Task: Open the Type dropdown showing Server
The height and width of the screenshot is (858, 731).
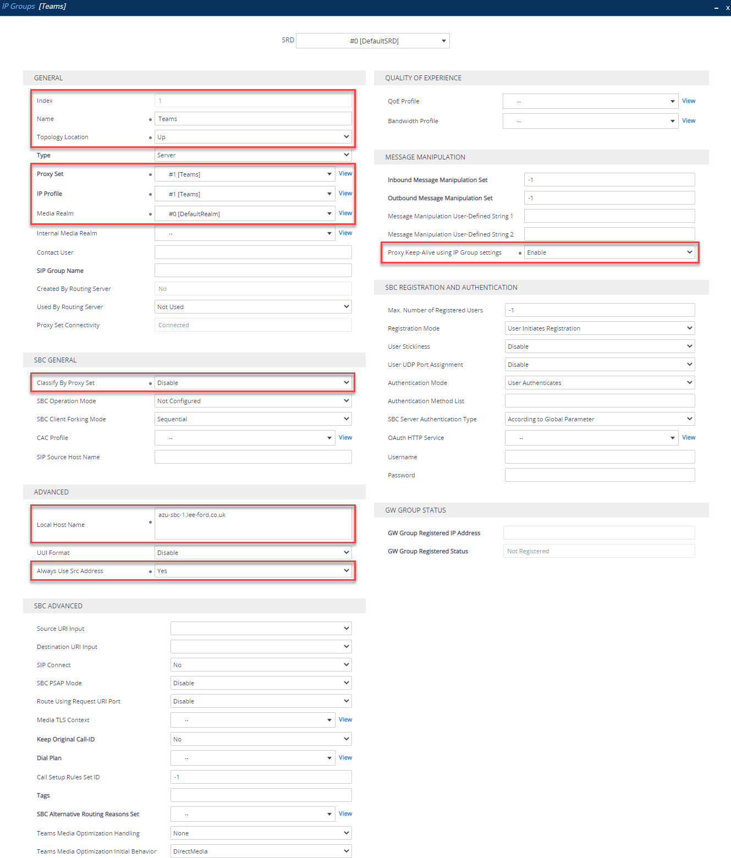Action: pyautogui.click(x=253, y=155)
